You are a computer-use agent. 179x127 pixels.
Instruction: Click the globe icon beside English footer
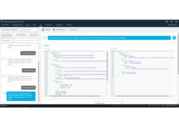(1, 105)
